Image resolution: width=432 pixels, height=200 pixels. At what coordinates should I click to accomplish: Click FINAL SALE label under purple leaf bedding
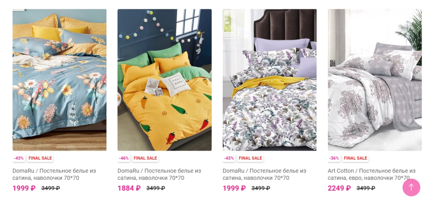(250, 158)
